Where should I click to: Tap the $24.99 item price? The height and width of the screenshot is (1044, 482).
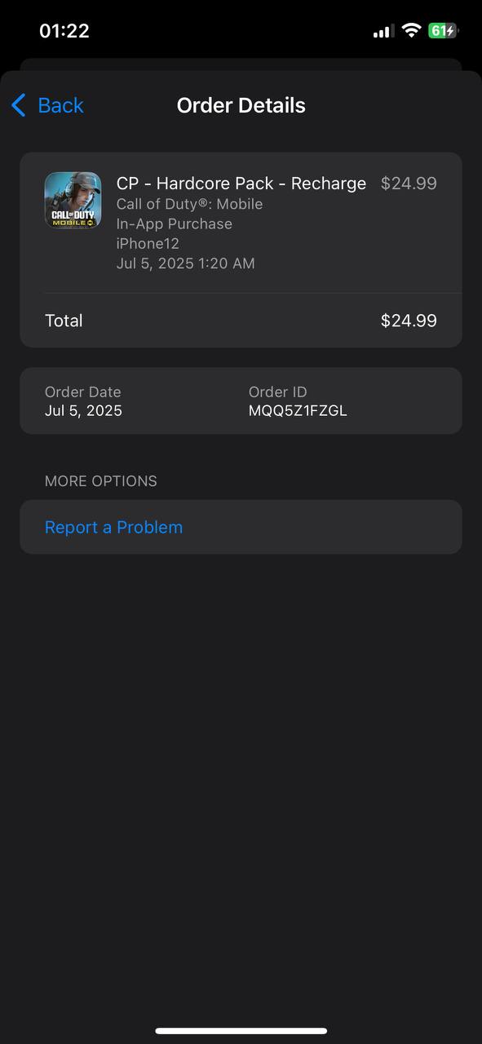click(409, 183)
